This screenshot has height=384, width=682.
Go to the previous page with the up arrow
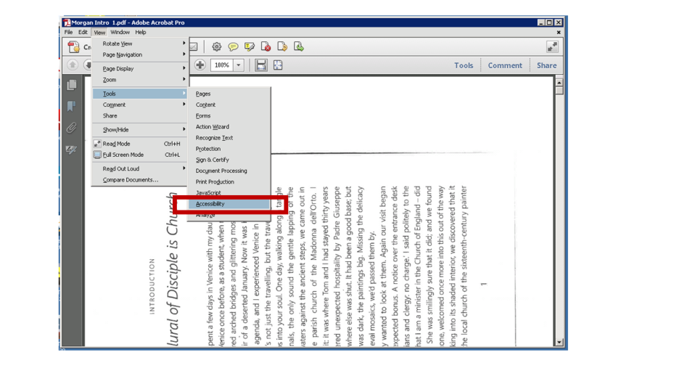73,65
